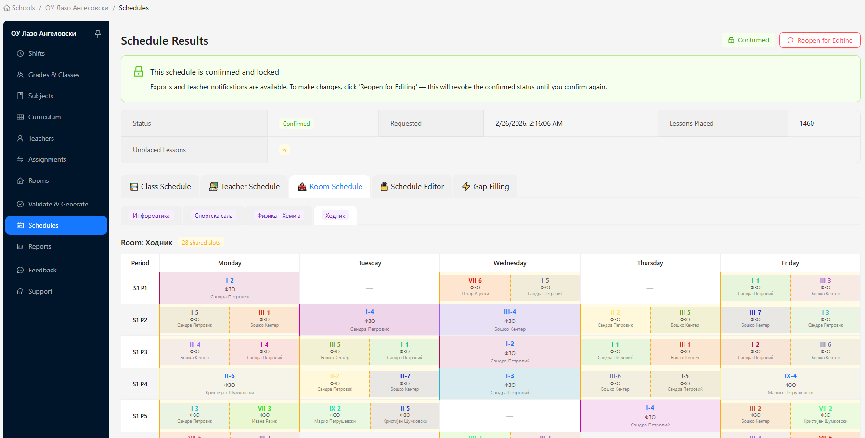The width and height of the screenshot is (865, 438).
Task: Open the Teachers page
Action: [56, 138]
